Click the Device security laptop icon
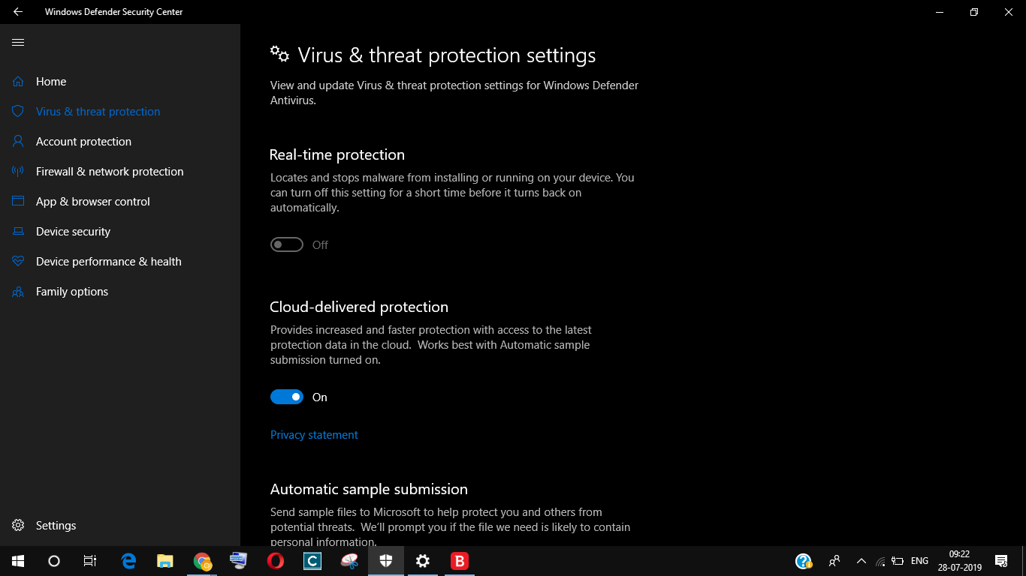The image size is (1026, 576). pos(18,231)
